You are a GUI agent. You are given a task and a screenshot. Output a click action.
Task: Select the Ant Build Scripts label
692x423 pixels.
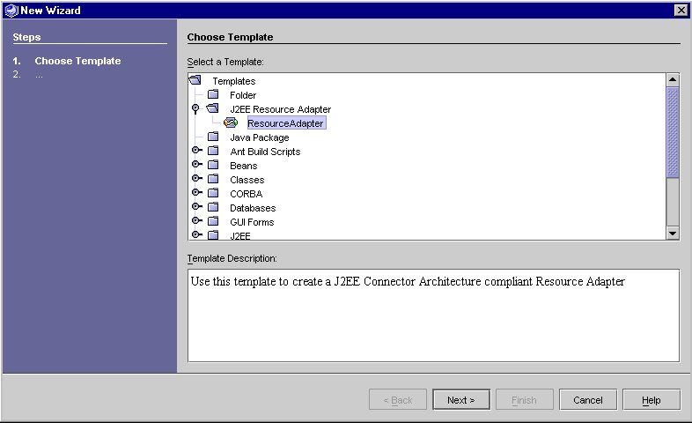pos(265,152)
